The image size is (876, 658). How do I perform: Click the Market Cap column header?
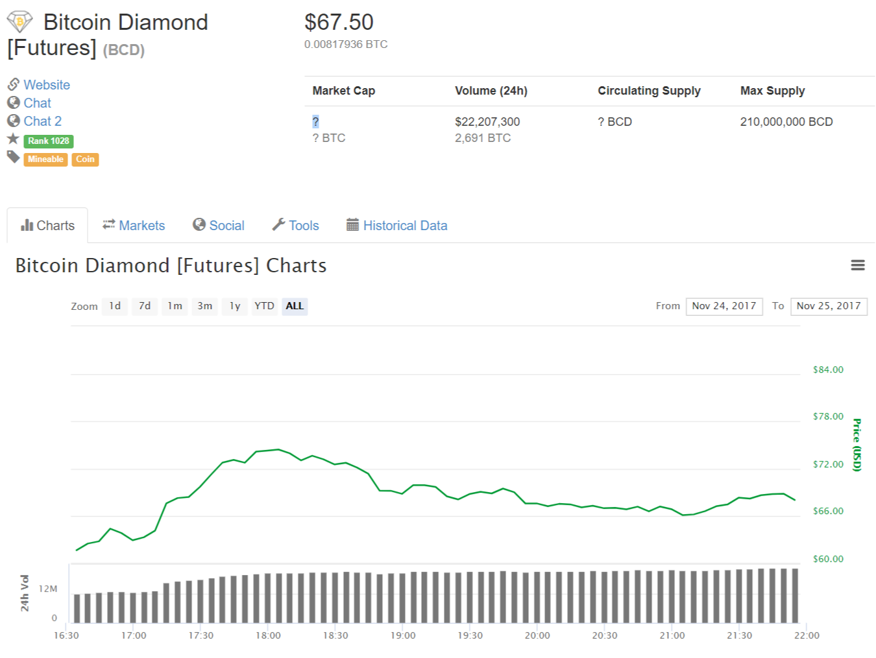pyautogui.click(x=344, y=91)
